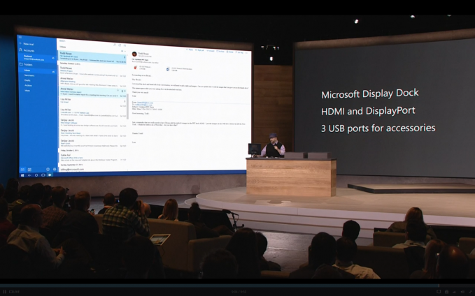Screen dimensions: 475x296
Task: Open the red PDF attachment
Action: tap(143, 68)
